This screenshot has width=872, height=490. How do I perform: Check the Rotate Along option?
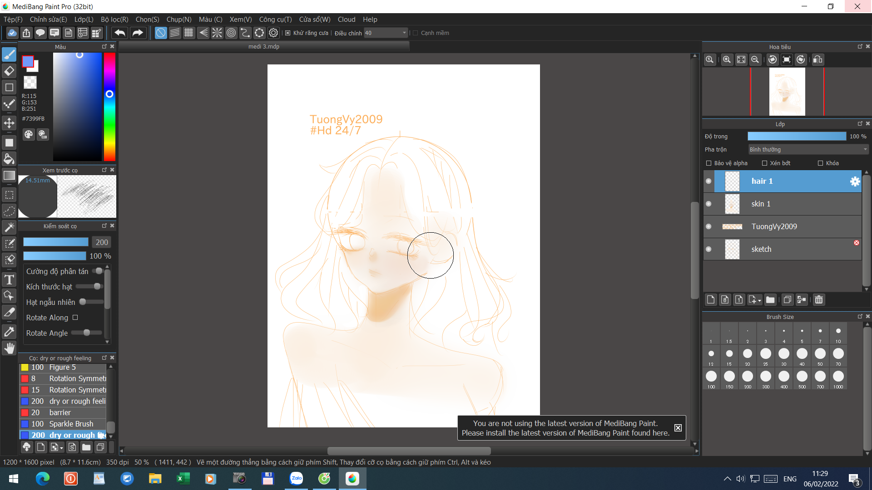coord(75,318)
